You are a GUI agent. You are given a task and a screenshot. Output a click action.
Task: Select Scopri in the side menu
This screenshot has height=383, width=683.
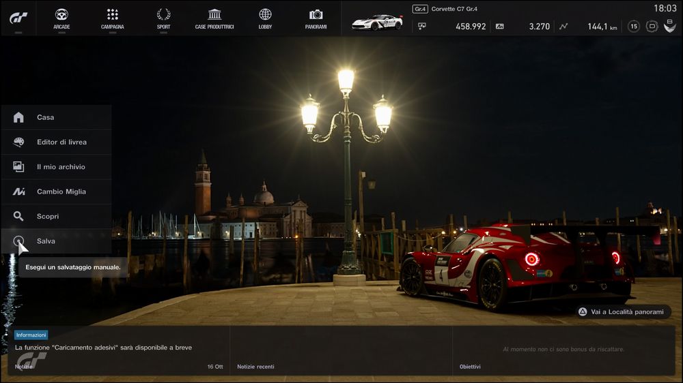tap(56, 217)
